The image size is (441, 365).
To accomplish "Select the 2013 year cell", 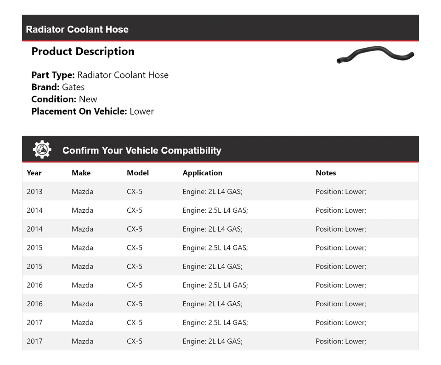I will click(34, 192).
